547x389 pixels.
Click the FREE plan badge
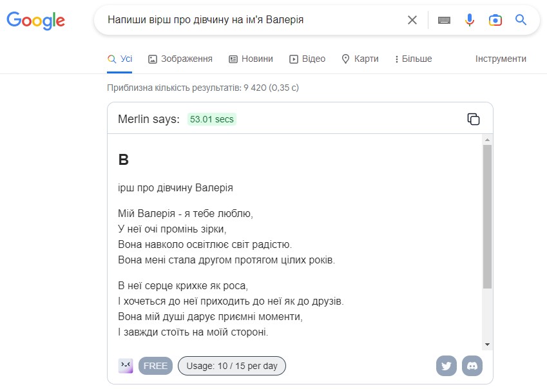tap(155, 366)
